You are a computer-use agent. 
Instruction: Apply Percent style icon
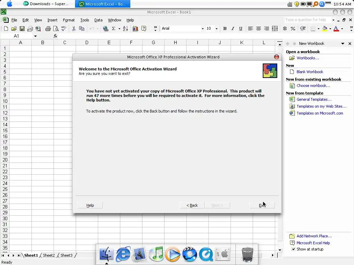[x=293, y=29]
